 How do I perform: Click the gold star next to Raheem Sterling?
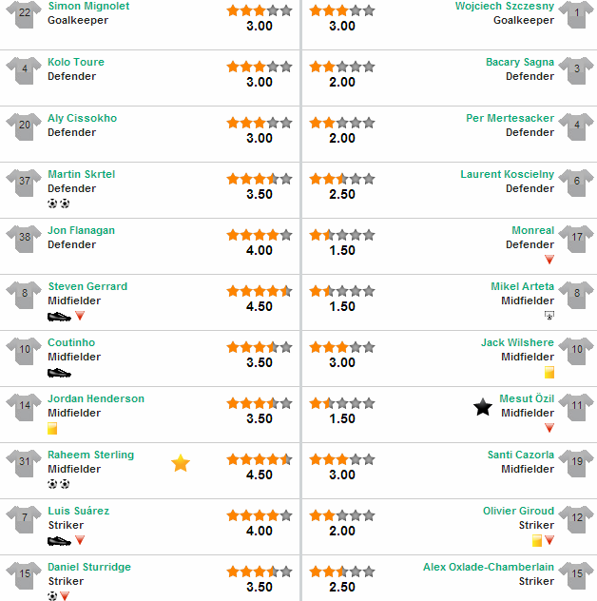(181, 463)
